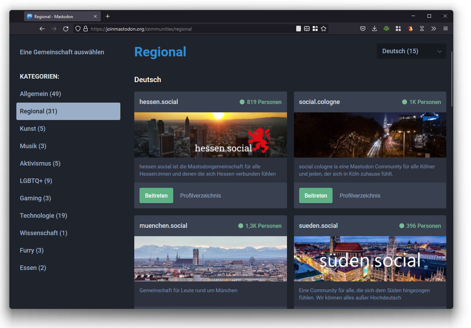The width and height of the screenshot is (471, 328).
Task: Click the Regional page heading
Action: pyautogui.click(x=160, y=52)
